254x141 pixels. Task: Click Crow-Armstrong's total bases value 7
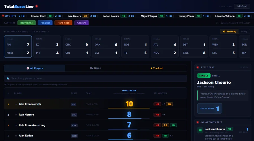(x=129, y=125)
